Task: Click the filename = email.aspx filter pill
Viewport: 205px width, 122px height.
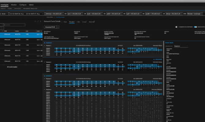Action: 194,14
